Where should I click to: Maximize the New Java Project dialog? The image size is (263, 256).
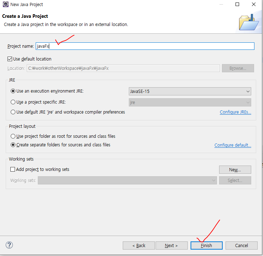pos(237,4)
